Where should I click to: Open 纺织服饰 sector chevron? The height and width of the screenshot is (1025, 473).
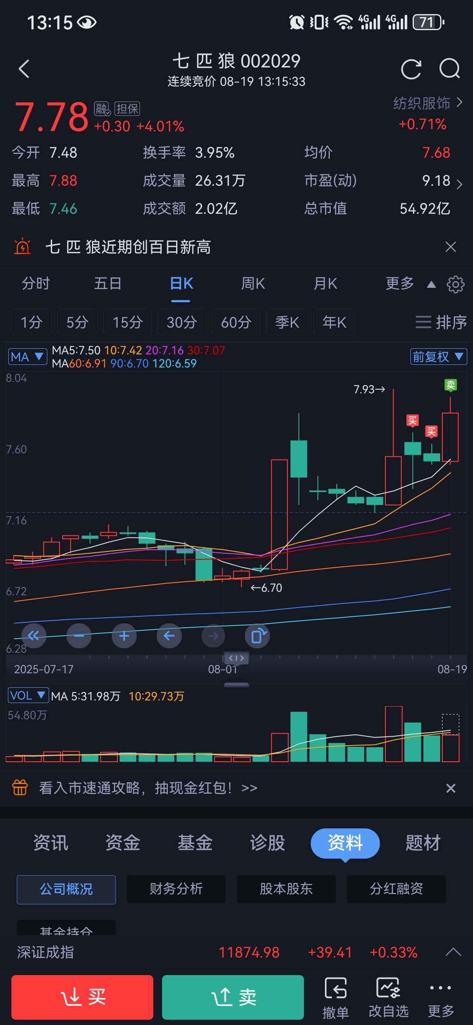point(459,102)
